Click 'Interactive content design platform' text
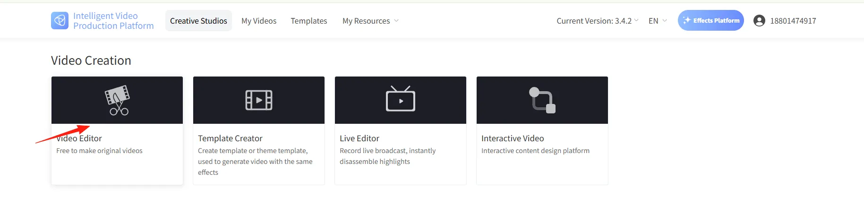 coord(535,151)
